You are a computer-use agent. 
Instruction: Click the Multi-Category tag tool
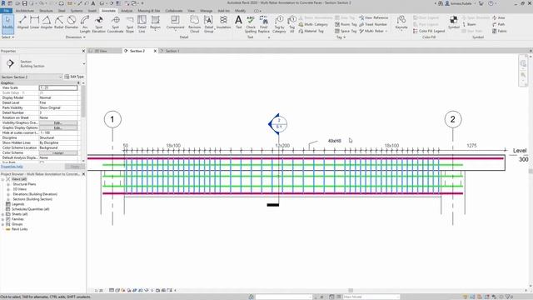[313, 24]
